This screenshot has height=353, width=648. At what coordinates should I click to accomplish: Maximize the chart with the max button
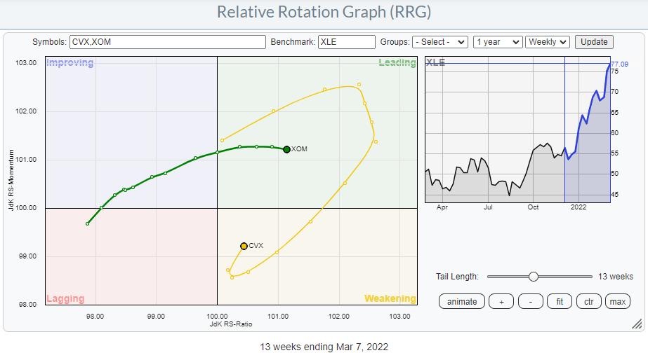(x=617, y=302)
